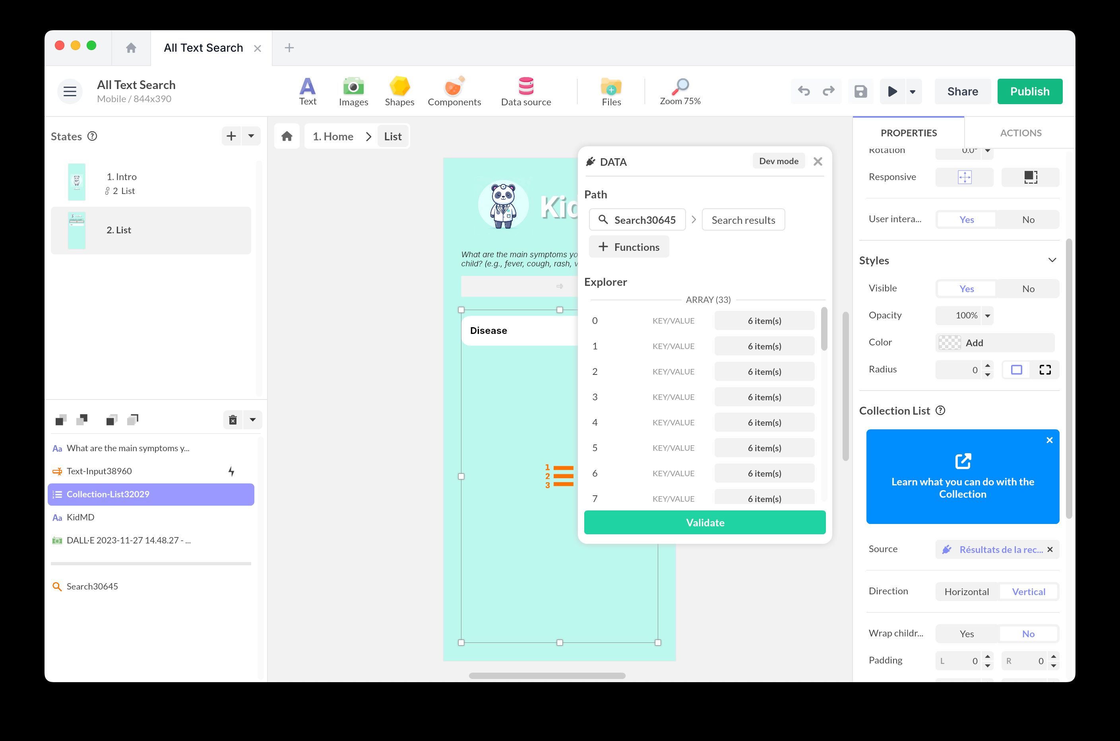This screenshot has height=741, width=1120.
Task: Open the Files panel
Action: click(611, 91)
